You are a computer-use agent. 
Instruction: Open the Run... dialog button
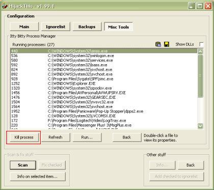[87, 137]
